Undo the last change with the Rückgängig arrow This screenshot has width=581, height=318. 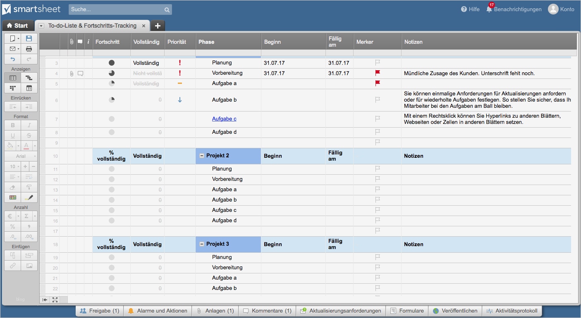tap(12, 59)
